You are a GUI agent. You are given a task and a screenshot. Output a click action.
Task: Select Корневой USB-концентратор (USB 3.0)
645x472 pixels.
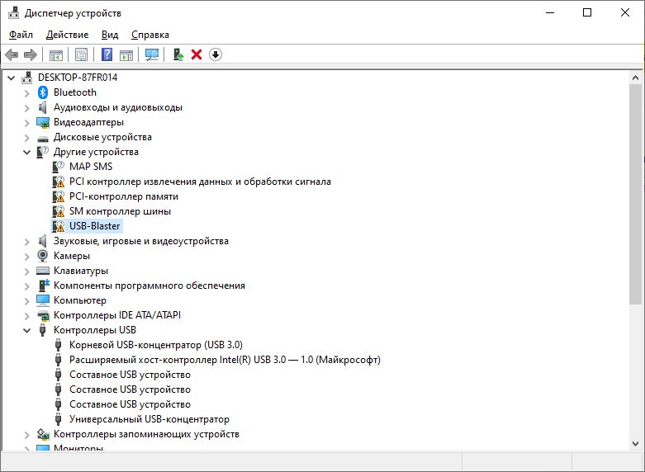coord(156,345)
